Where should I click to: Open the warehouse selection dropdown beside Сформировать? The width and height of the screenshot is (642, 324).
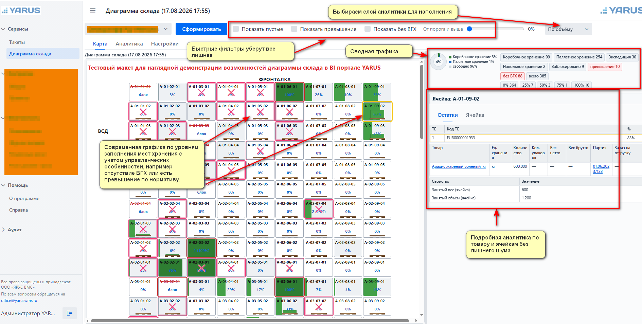[128, 29]
